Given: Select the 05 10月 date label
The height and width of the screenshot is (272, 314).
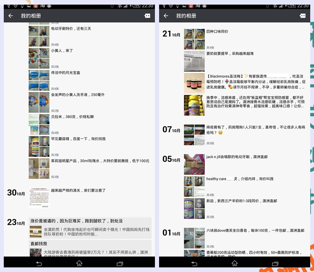Looking at the screenshot, I should coord(171,159).
